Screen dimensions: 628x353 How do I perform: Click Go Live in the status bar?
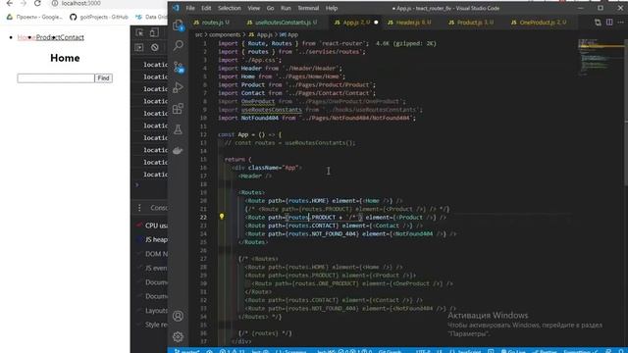pyautogui.click(x=512, y=351)
